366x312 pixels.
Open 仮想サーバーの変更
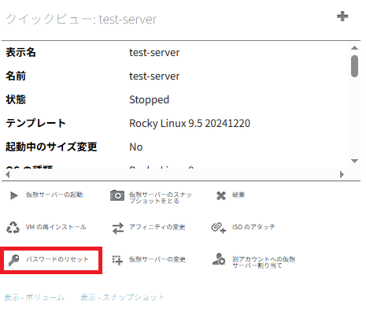click(x=157, y=259)
